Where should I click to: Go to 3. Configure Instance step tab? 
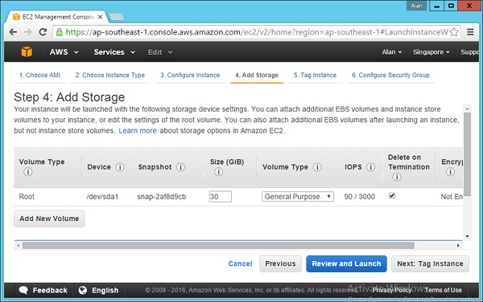[x=190, y=75]
